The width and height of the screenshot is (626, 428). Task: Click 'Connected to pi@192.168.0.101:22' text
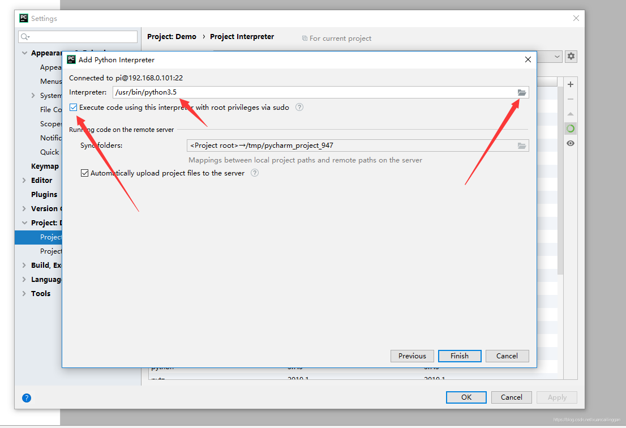[126, 78]
